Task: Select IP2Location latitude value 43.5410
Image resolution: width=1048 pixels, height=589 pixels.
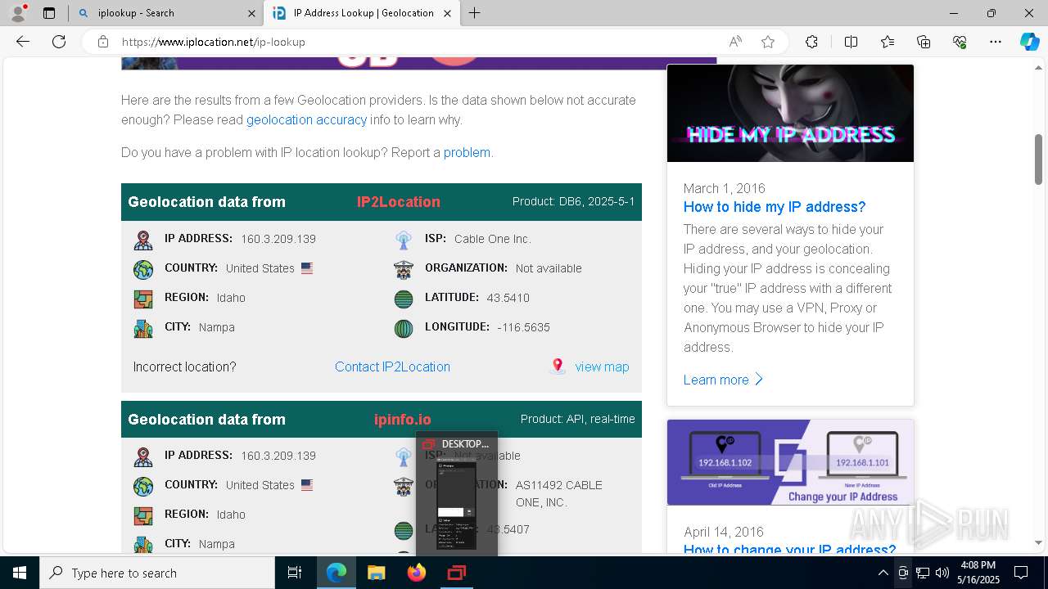Action: click(508, 298)
